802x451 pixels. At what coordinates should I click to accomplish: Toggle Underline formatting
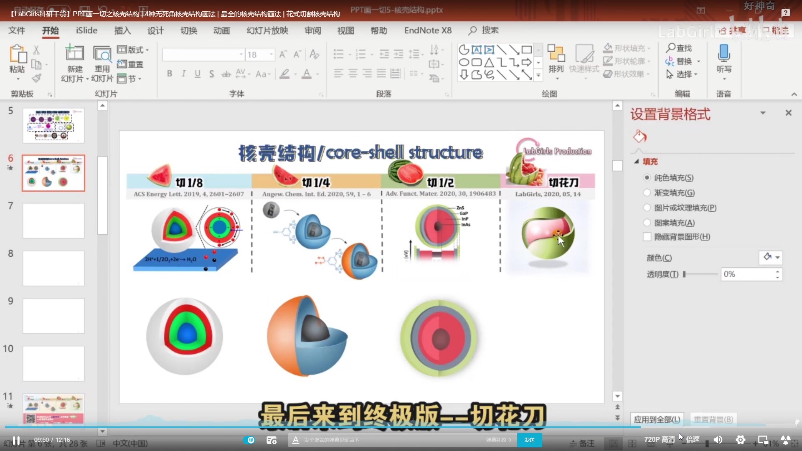point(198,74)
